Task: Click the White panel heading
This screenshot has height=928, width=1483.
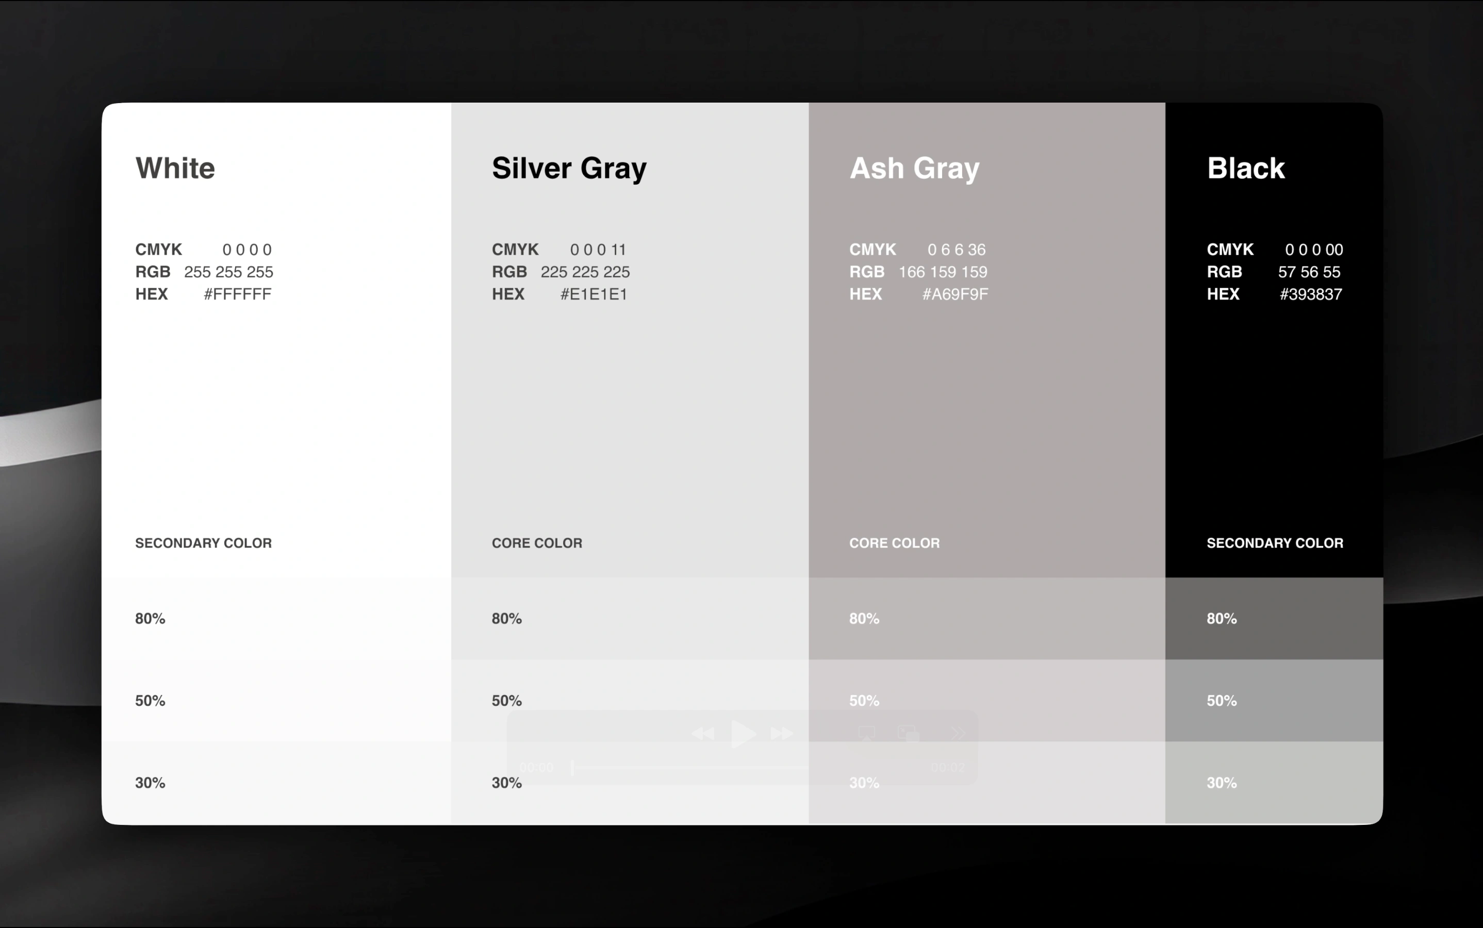Action: (175, 168)
